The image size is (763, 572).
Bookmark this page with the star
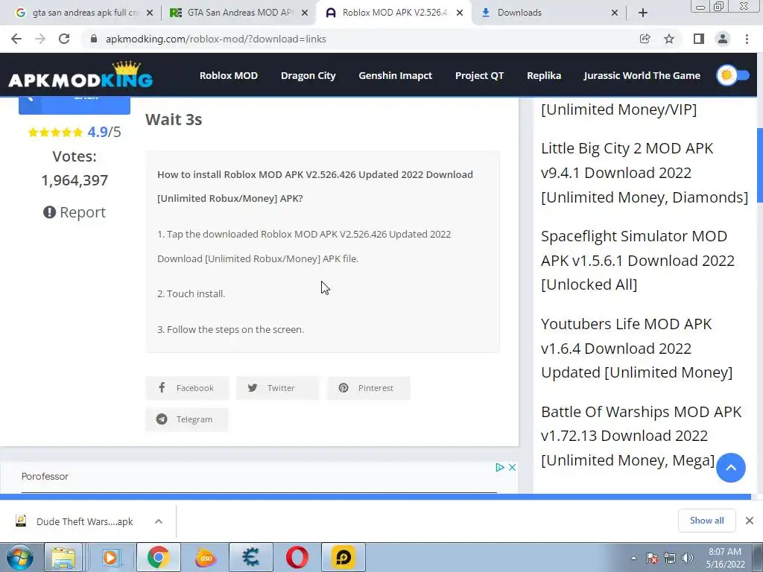(669, 39)
